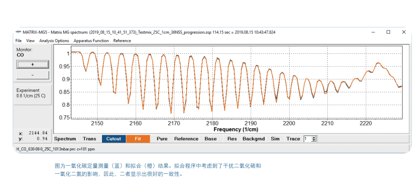Toggle the blue Cutout button
414x186 pixels.
coord(114,139)
